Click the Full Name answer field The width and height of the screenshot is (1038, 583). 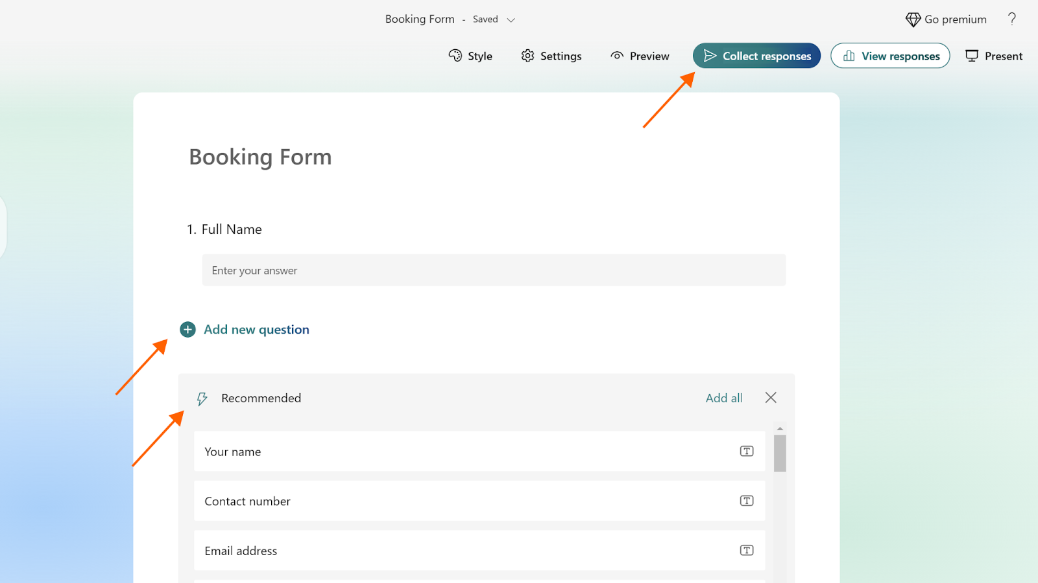pos(494,270)
